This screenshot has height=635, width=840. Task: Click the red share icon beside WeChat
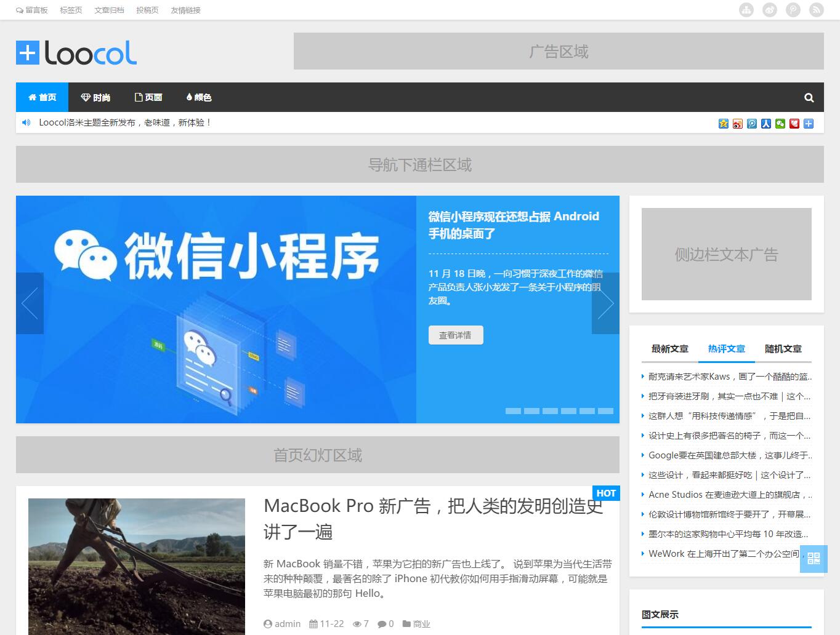click(794, 124)
